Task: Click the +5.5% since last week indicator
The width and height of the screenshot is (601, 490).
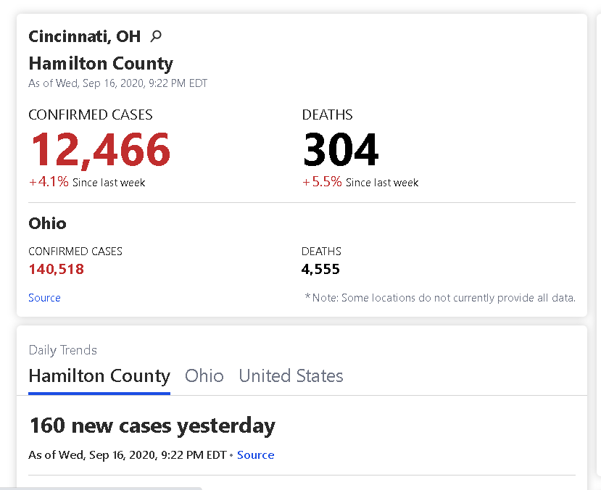Action: [360, 182]
